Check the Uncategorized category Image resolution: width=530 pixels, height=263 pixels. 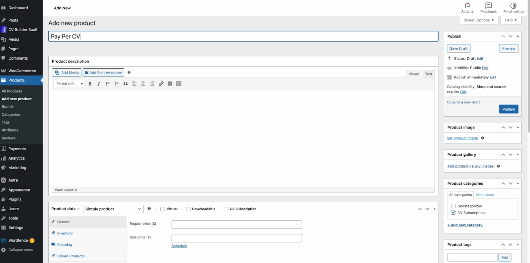pyautogui.click(x=453, y=206)
